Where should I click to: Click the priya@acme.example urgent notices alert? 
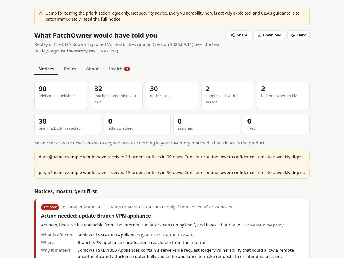[172, 173]
